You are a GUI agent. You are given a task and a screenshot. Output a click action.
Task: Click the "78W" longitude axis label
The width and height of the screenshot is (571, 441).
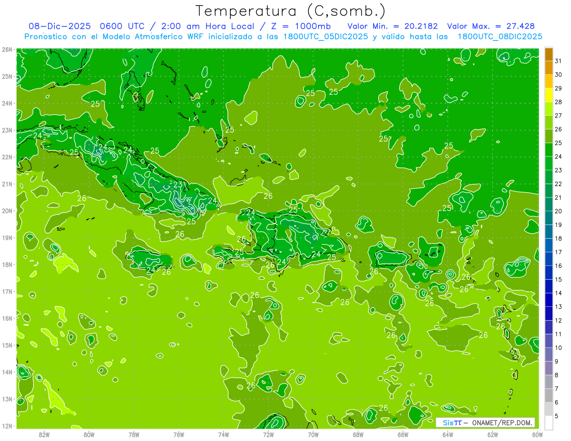click(134, 434)
